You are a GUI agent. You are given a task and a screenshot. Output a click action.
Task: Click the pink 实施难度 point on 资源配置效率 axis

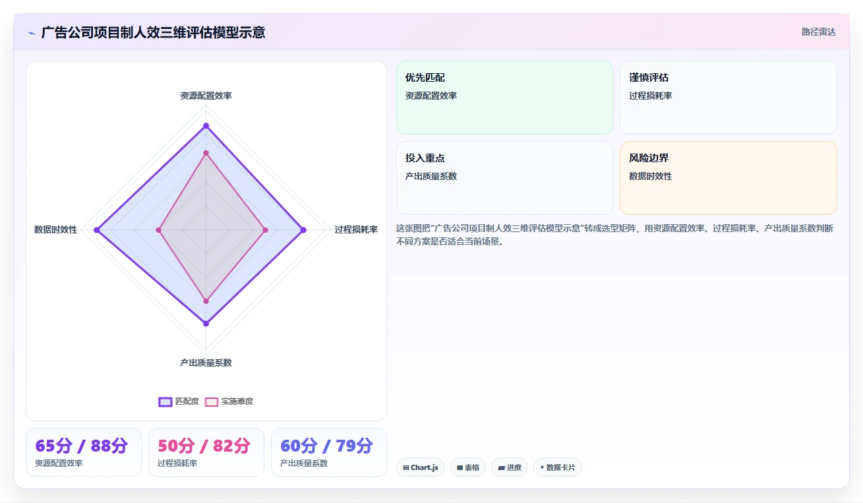[206, 153]
